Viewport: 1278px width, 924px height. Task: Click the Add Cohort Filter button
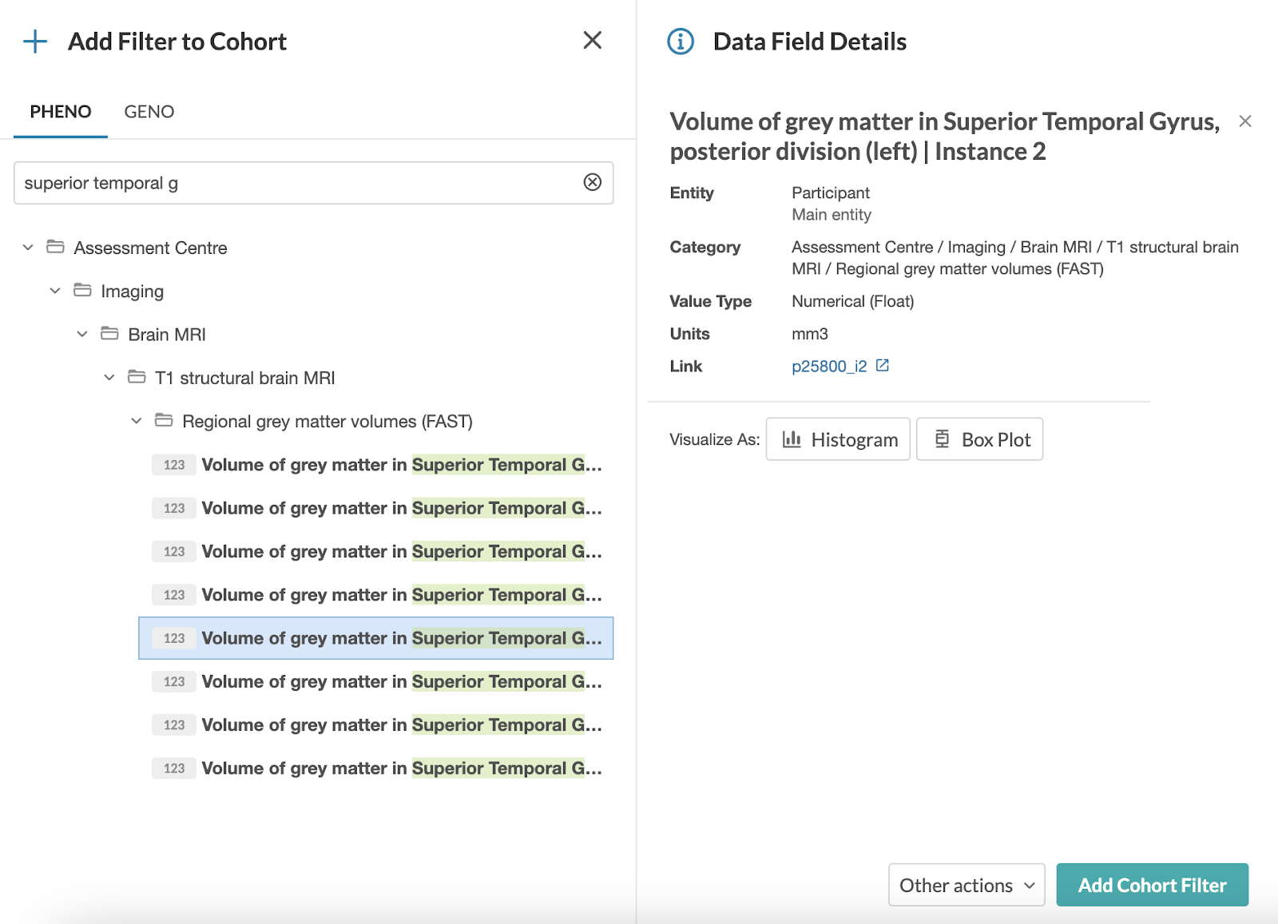pyautogui.click(x=1152, y=885)
